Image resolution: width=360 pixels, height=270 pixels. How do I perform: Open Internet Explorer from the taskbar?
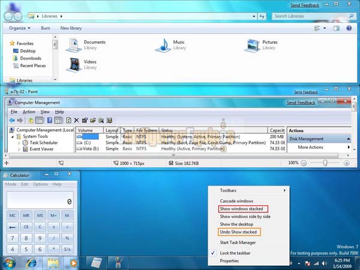click(31, 263)
